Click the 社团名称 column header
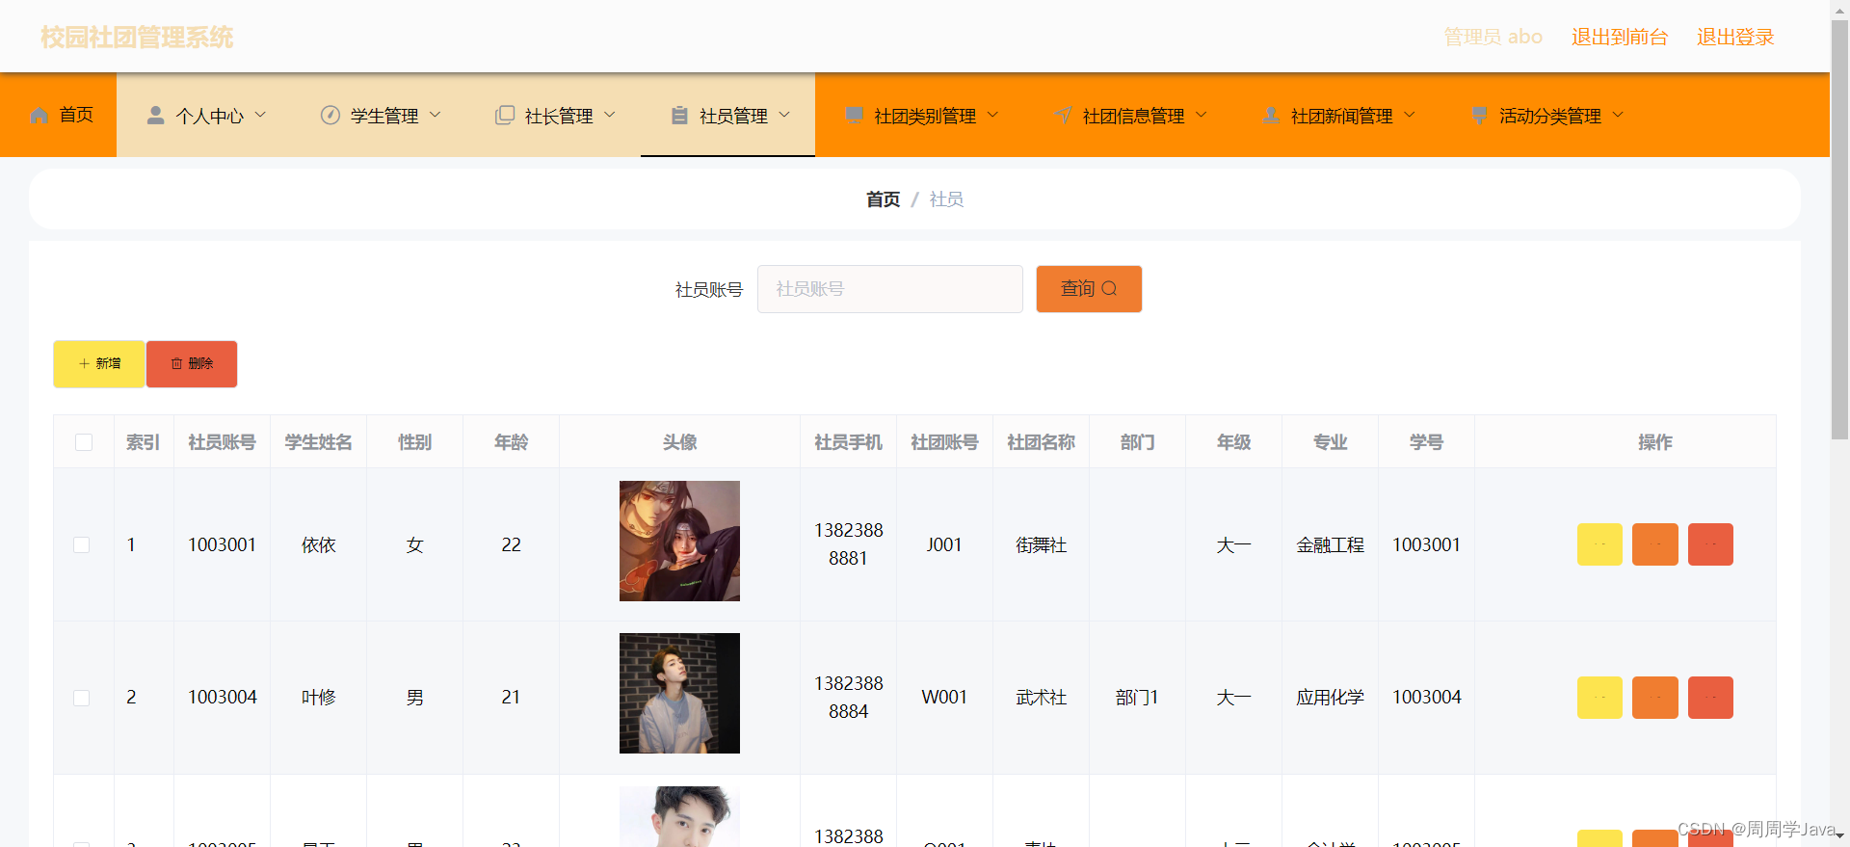 click(1041, 442)
